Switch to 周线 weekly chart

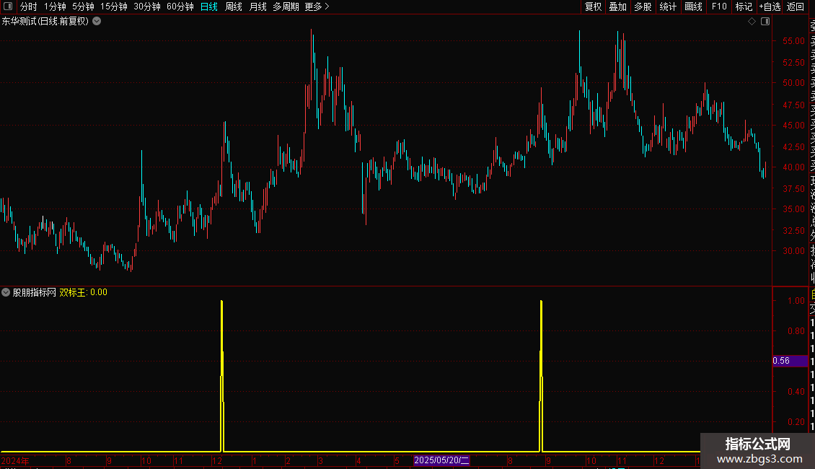(234, 6)
